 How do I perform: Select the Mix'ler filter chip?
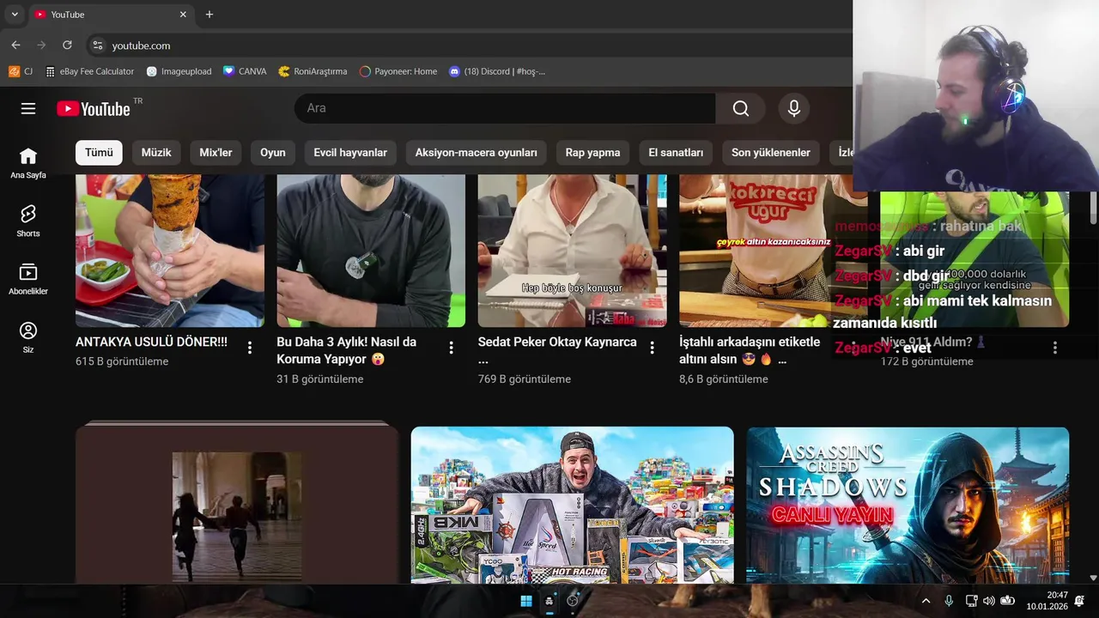tap(216, 153)
